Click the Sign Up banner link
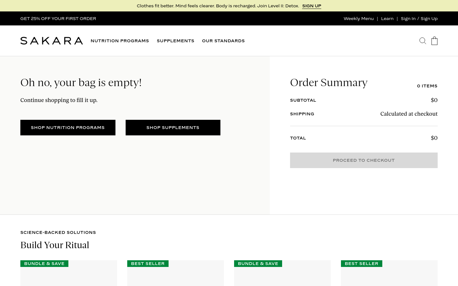The width and height of the screenshot is (458, 286). click(x=312, y=6)
